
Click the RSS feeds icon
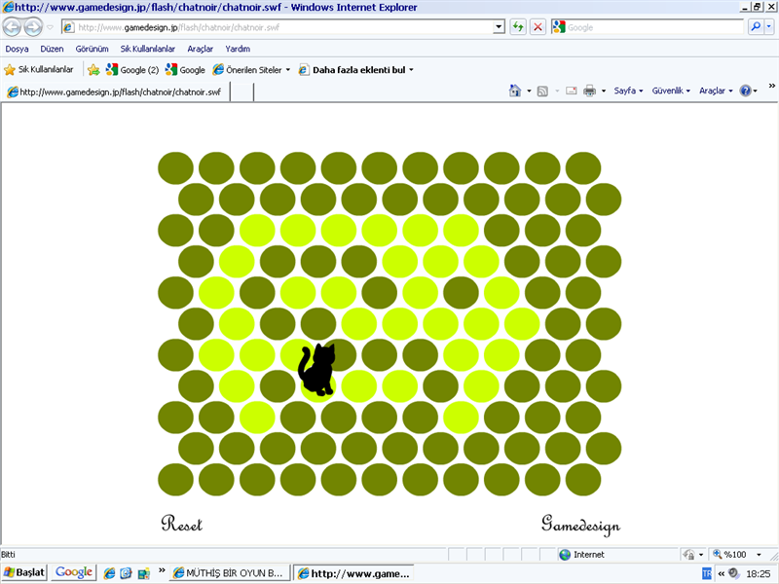click(x=542, y=91)
